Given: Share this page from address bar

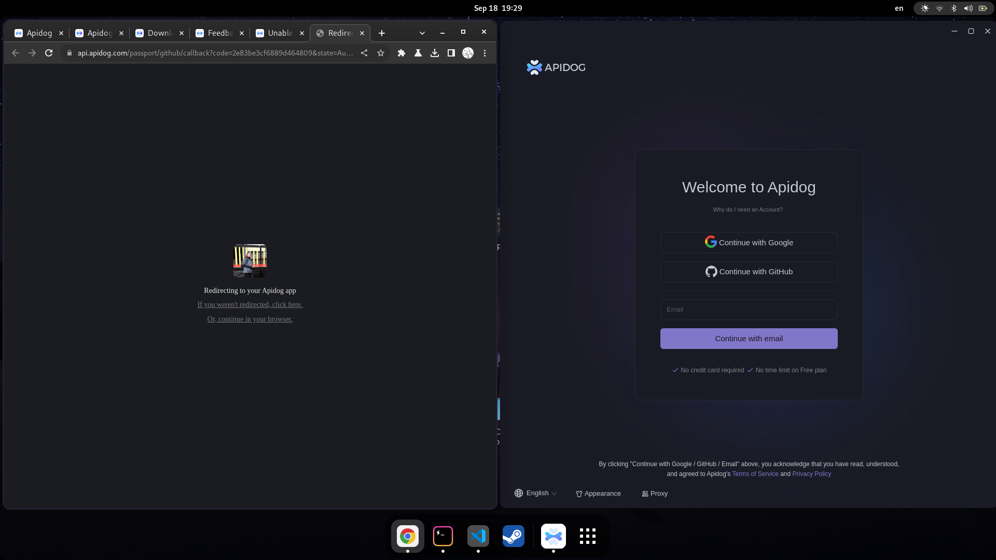Looking at the screenshot, I should pyautogui.click(x=364, y=53).
